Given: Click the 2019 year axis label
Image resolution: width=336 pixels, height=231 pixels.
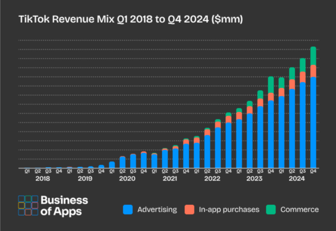Looking at the screenshot, I should pos(85,178).
